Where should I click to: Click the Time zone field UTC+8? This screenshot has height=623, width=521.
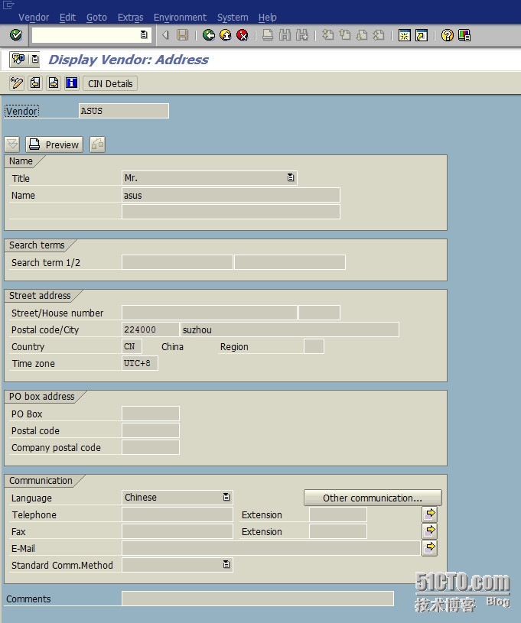click(x=139, y=363)
